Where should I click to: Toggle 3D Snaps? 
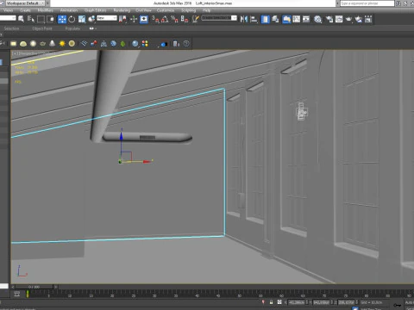point(155,19)
